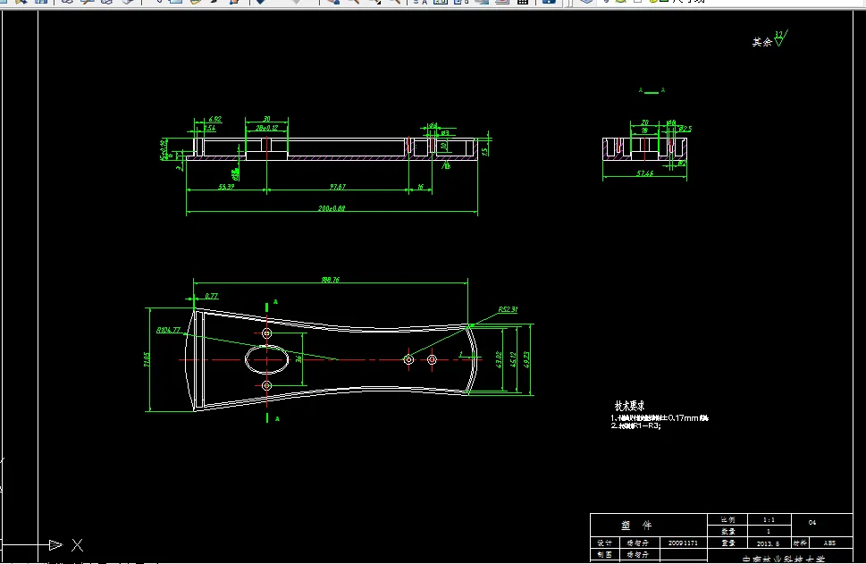The image size is (866, 564).
Task: Click the UCS X axis arrow icon
Action: click(55, 545)
